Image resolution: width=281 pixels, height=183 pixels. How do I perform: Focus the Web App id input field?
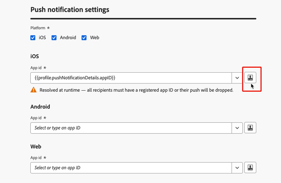pyautogui.click(x=131, y=168)
